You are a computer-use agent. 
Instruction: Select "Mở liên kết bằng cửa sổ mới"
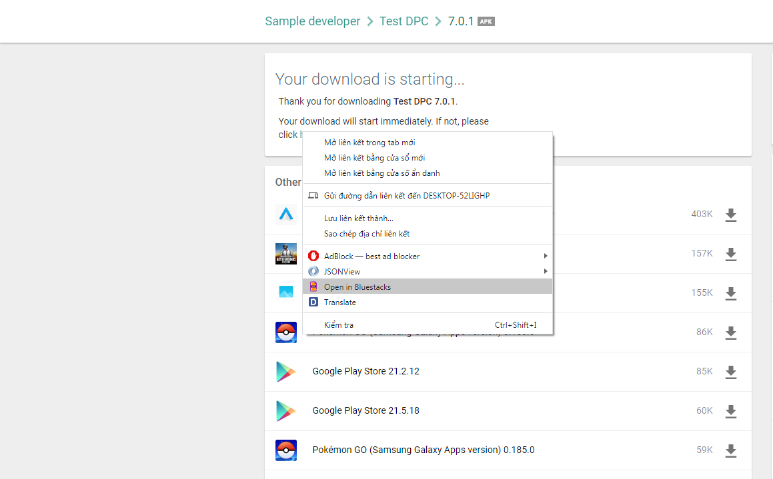click(x=428, y=157)
